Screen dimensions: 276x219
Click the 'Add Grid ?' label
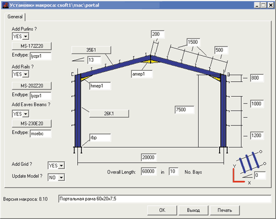[x=22, y=164]
